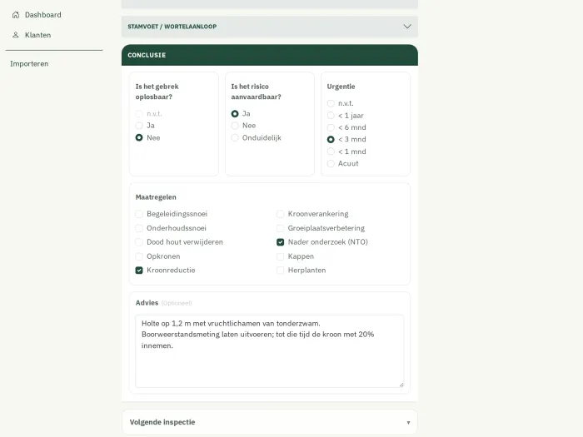Open the Importeren link
Viewport: 583px width, 437px height.
click(x=29, y=64)
